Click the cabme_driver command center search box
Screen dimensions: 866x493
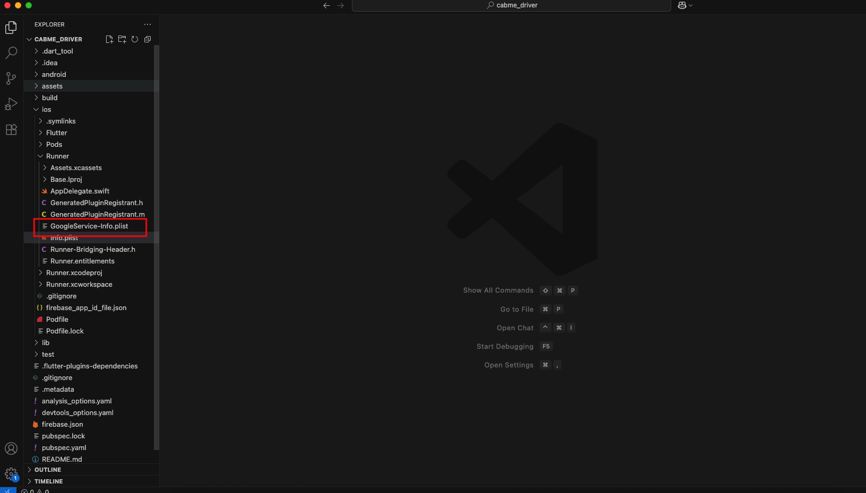click(512, 5)
